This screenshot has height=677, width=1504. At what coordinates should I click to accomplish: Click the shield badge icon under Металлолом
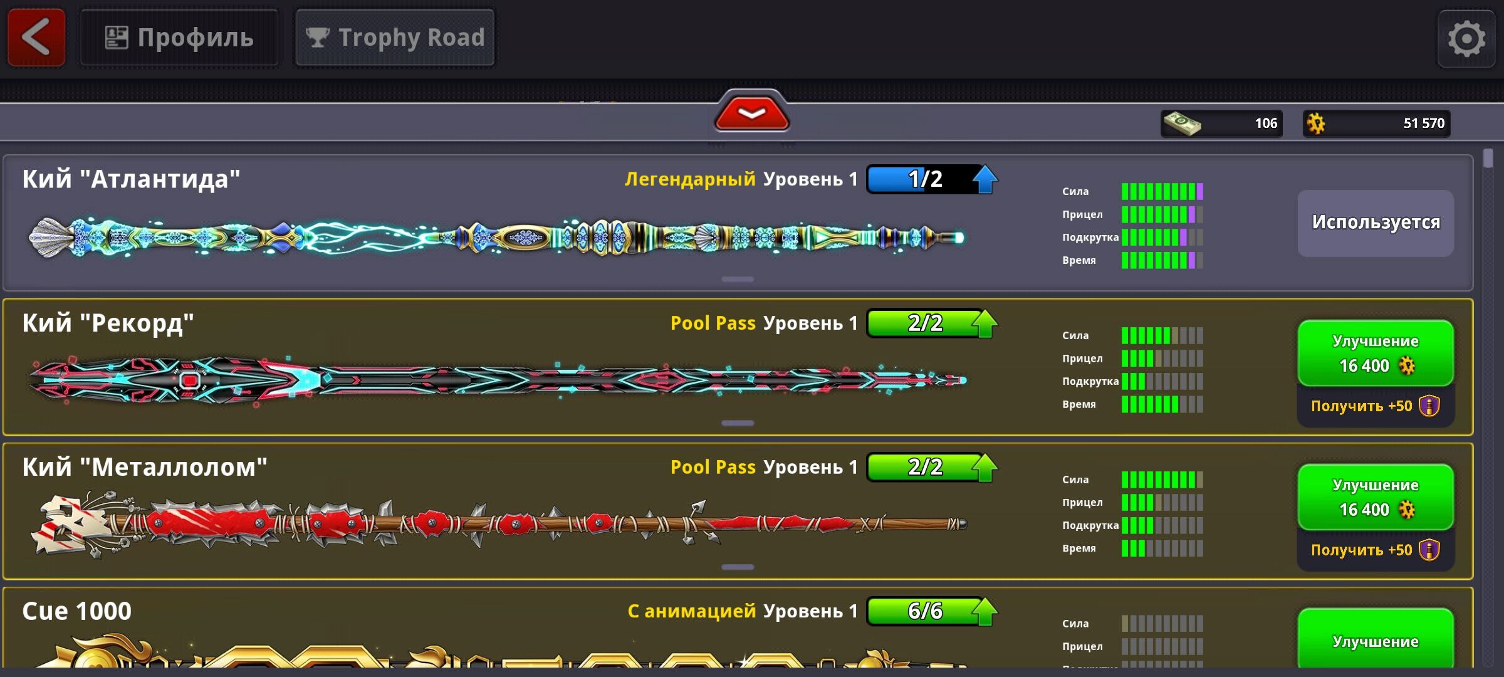(1429, 550)
